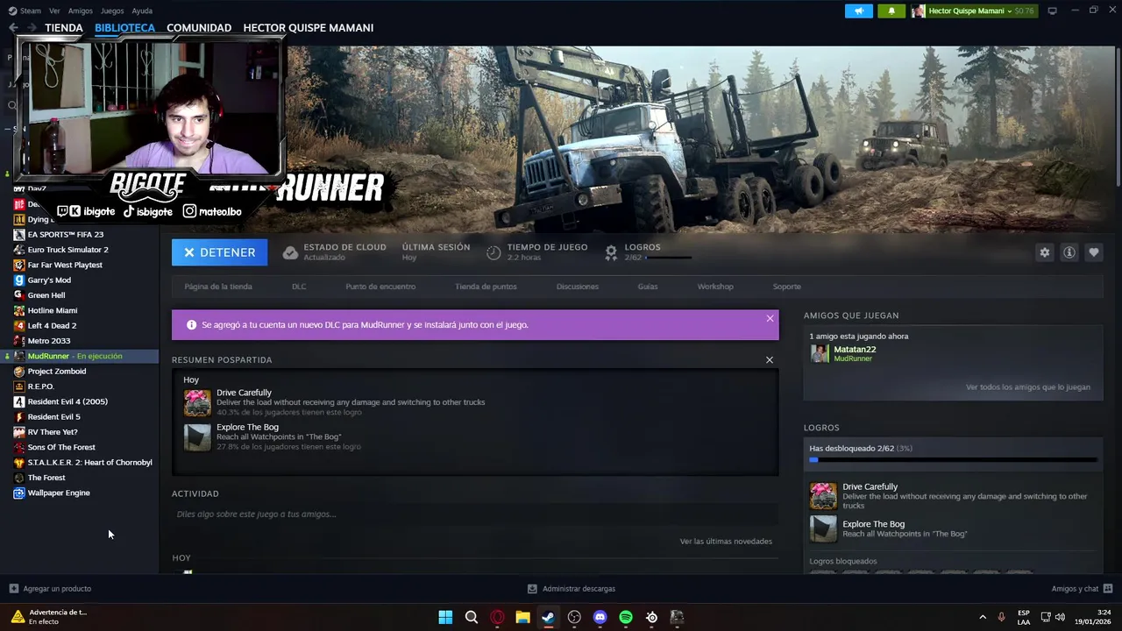Open MudRunner game info icon
The width and height of the screenshot is (1122, 631).
coord(1069,252)
